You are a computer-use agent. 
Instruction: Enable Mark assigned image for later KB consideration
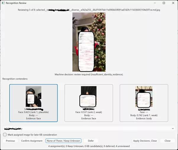[5, 135]
